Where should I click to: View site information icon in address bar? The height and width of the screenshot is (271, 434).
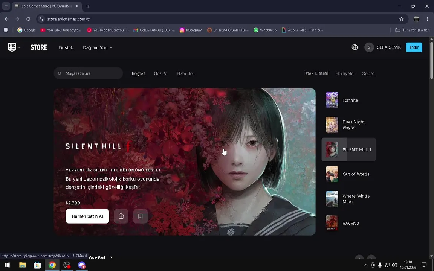click(41, 19)
